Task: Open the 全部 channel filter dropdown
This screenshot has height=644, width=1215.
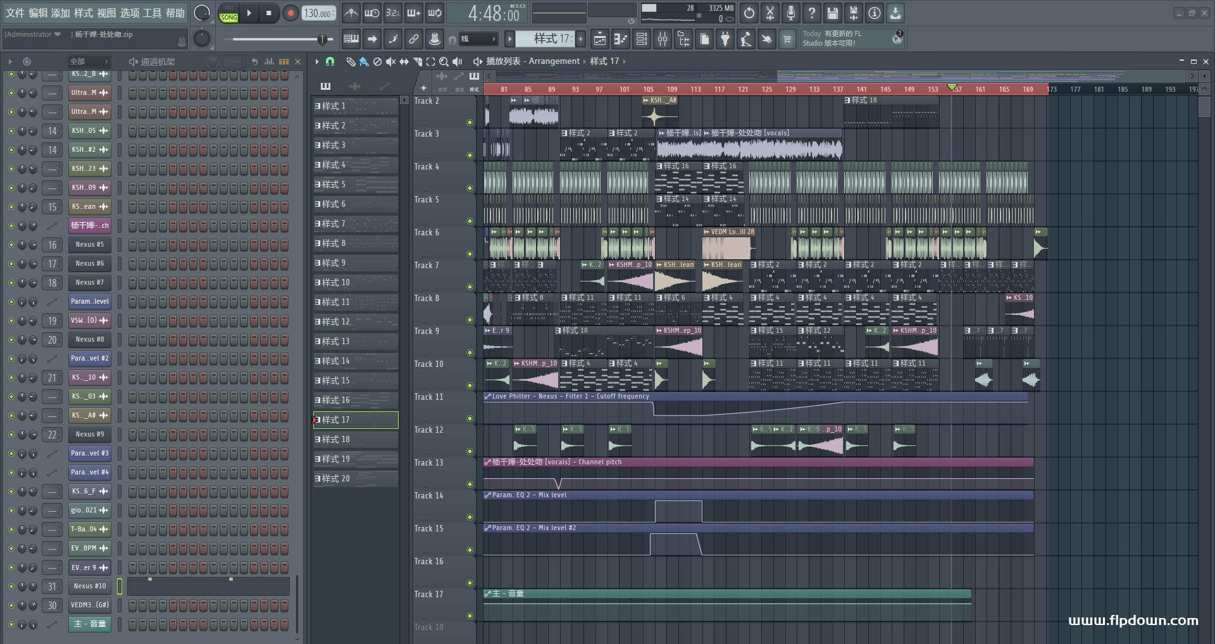Action: (89, 61)
